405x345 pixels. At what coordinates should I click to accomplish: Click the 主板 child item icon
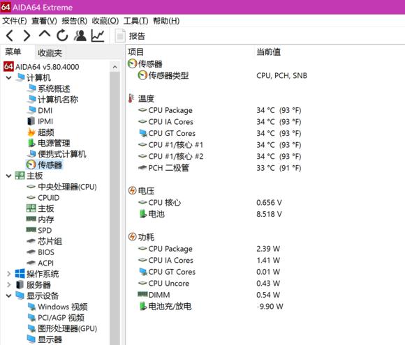click(31, 208)
